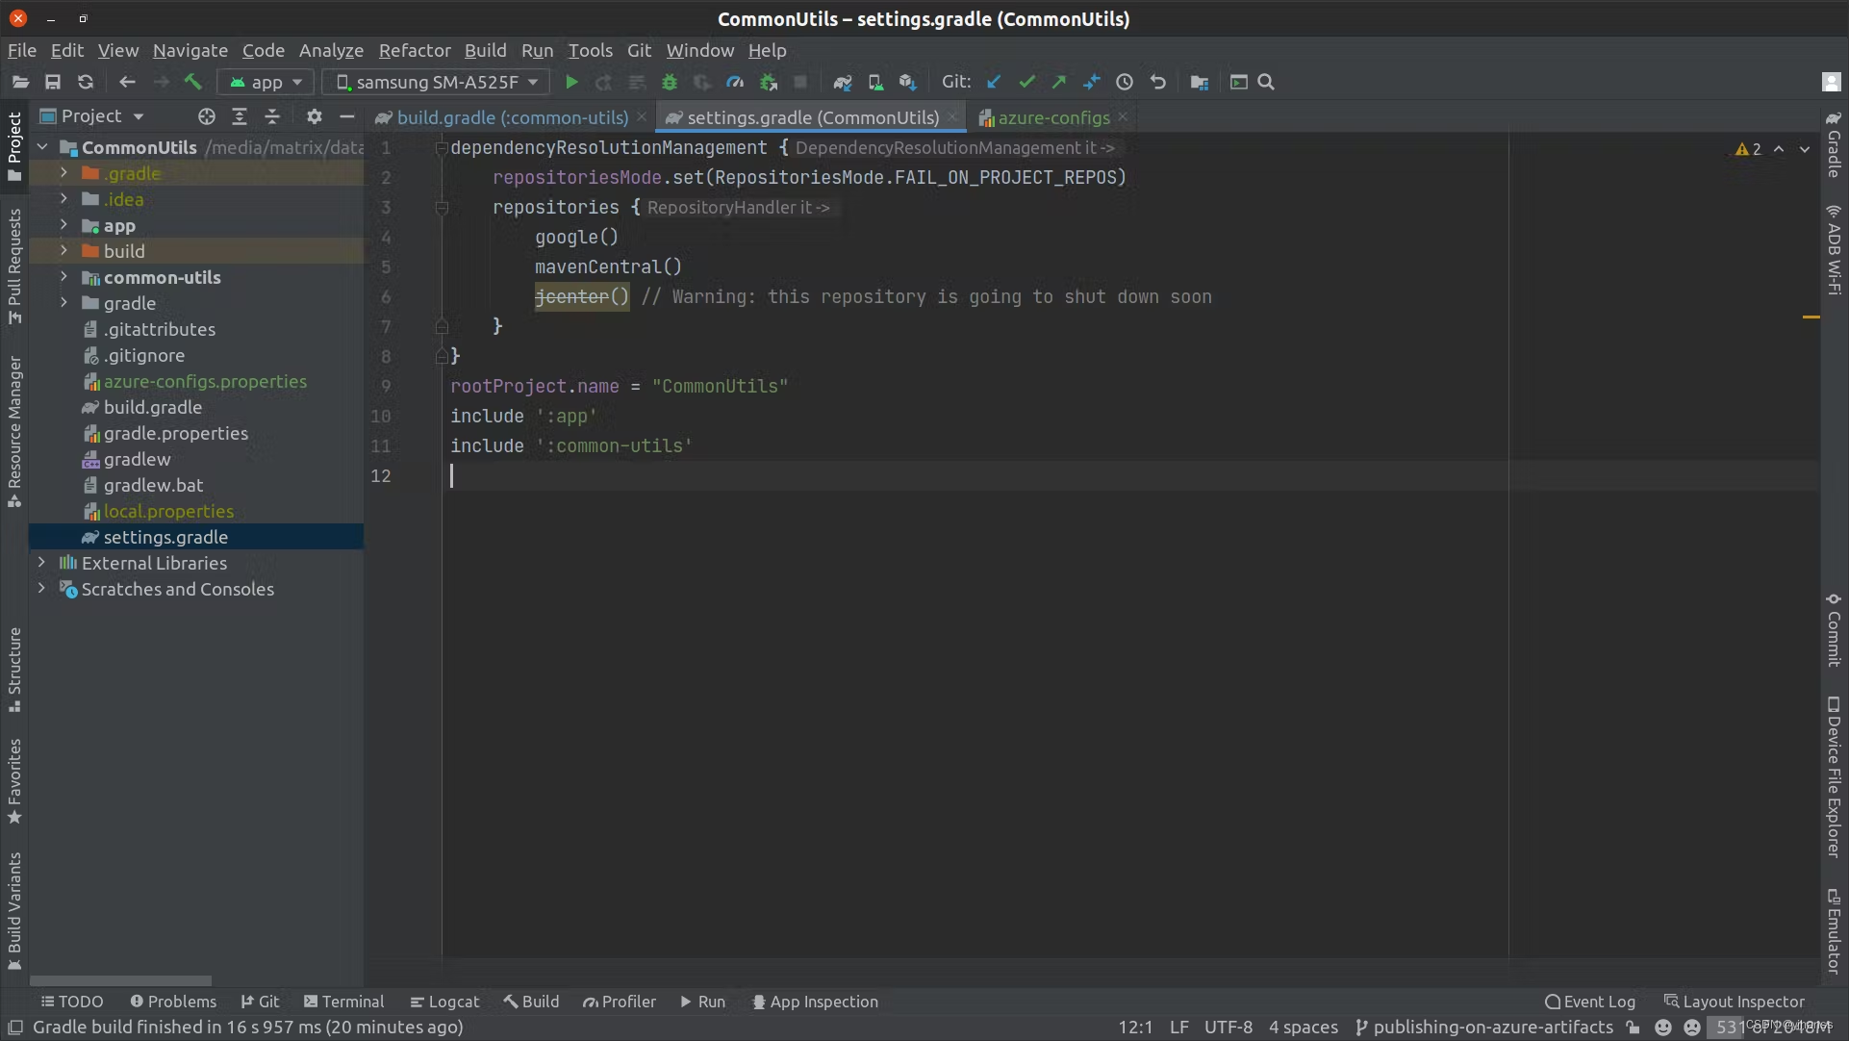Open the SDK Manager icon
1849x1041 pixels.
[x=908, y=82]
